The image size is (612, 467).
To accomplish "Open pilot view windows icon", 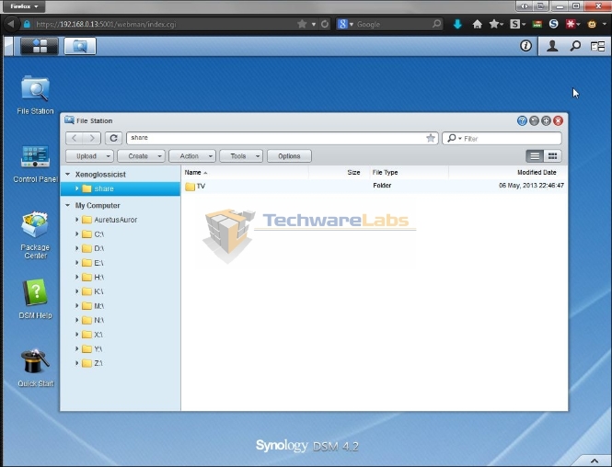I will [597, 46].
